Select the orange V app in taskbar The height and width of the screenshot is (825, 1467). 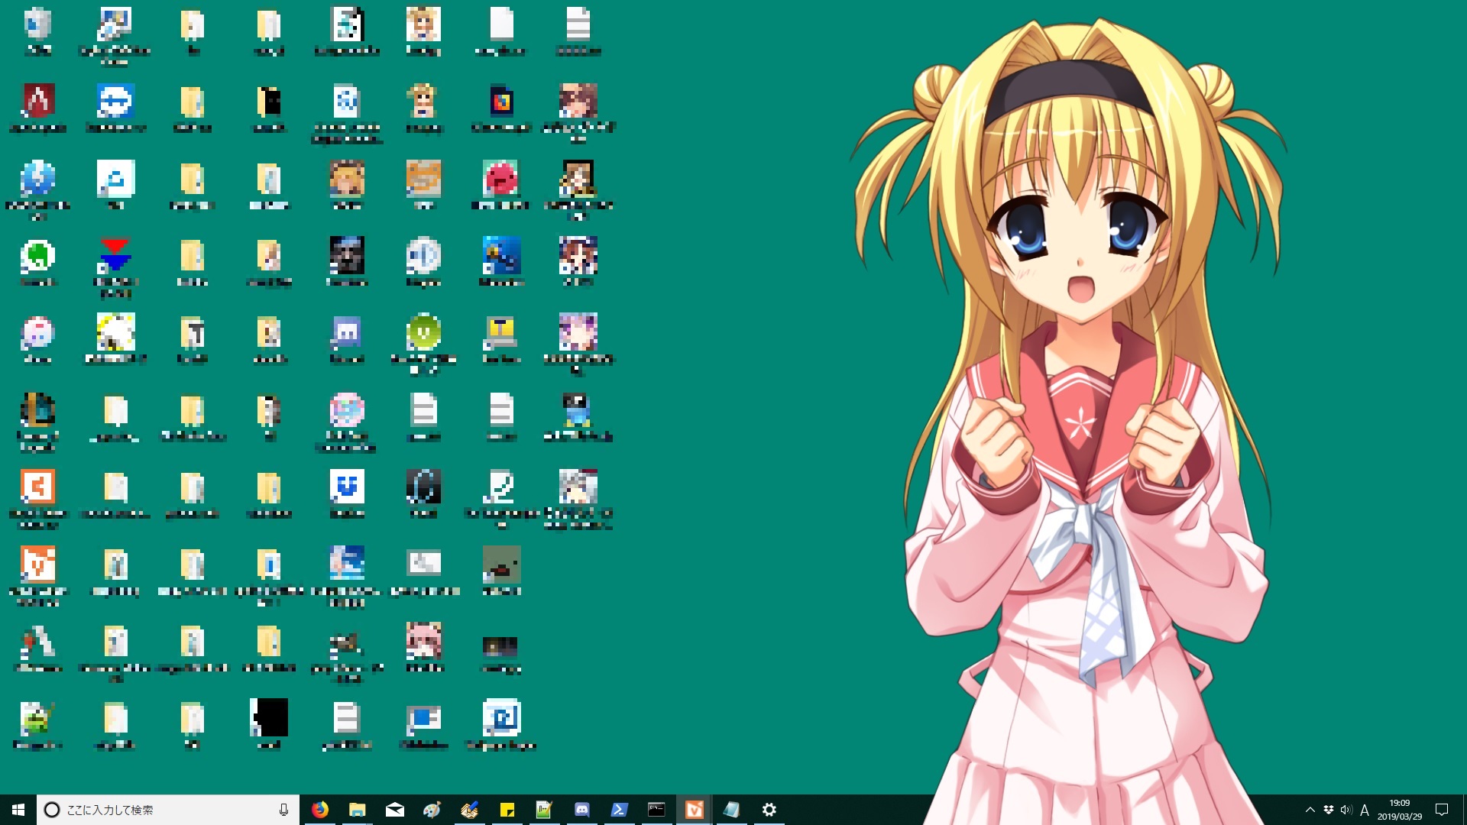point(694,810)
